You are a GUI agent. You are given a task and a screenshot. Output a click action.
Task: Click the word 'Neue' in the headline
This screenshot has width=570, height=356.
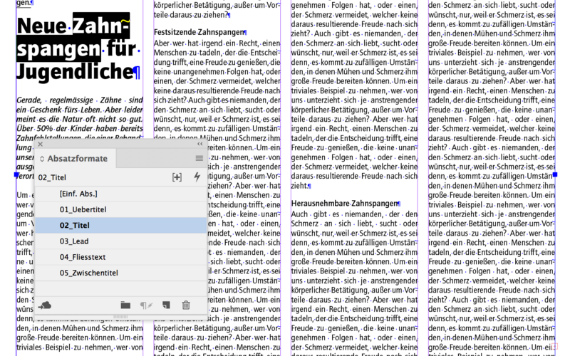[x=41, y=26]
